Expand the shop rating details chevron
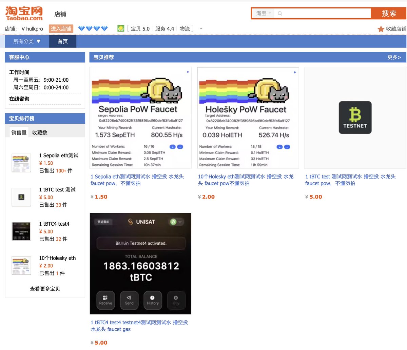This screenshot has width=407, height=350. click(201, 28)
